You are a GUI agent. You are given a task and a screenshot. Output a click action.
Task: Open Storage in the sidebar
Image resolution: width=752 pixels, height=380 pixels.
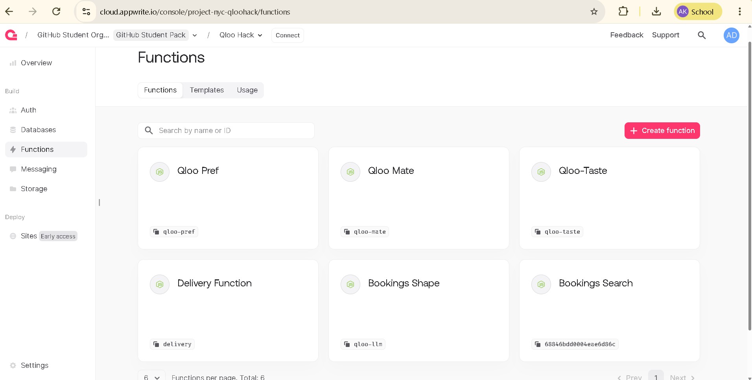[46, 189]
